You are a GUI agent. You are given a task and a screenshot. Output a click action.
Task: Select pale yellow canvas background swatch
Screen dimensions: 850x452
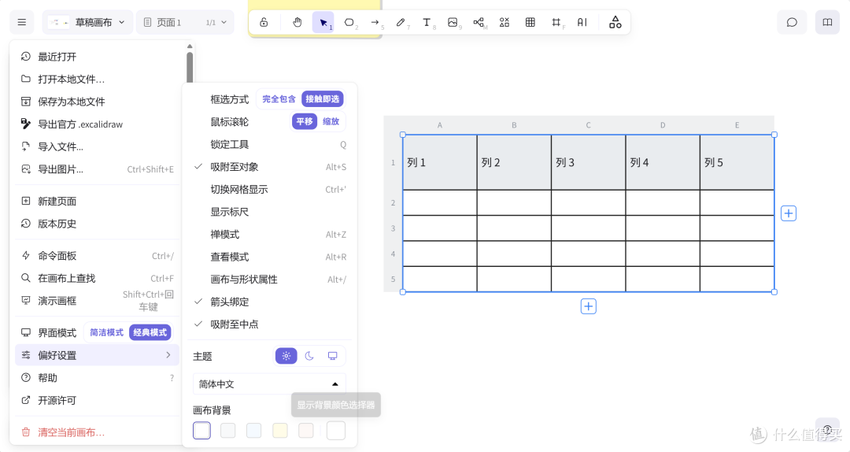[x=279, y=430]
